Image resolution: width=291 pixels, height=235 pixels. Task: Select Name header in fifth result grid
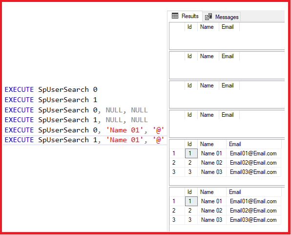(x=212, y=144)
